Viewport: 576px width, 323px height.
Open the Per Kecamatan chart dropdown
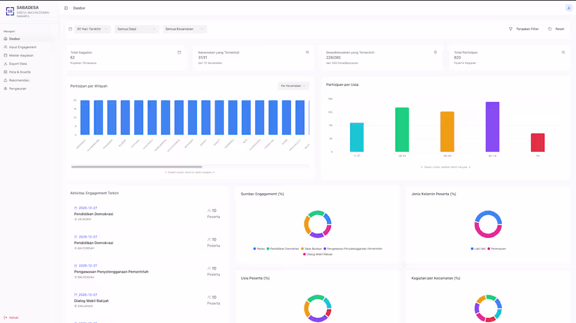pyautogui.click(x=294, y=86)
